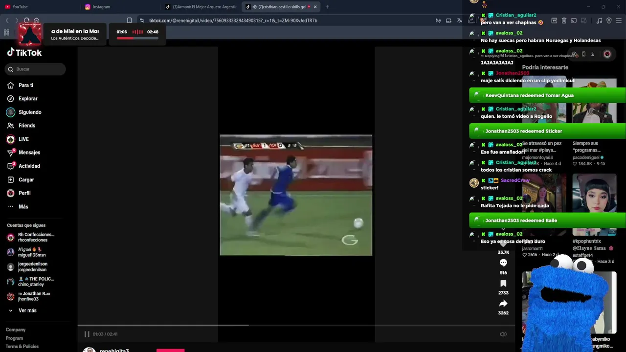Image resolution: width=626 pixels, height=352 pixels.
Task: Open browser main menu hamburger icon
Action: point(619,21)
